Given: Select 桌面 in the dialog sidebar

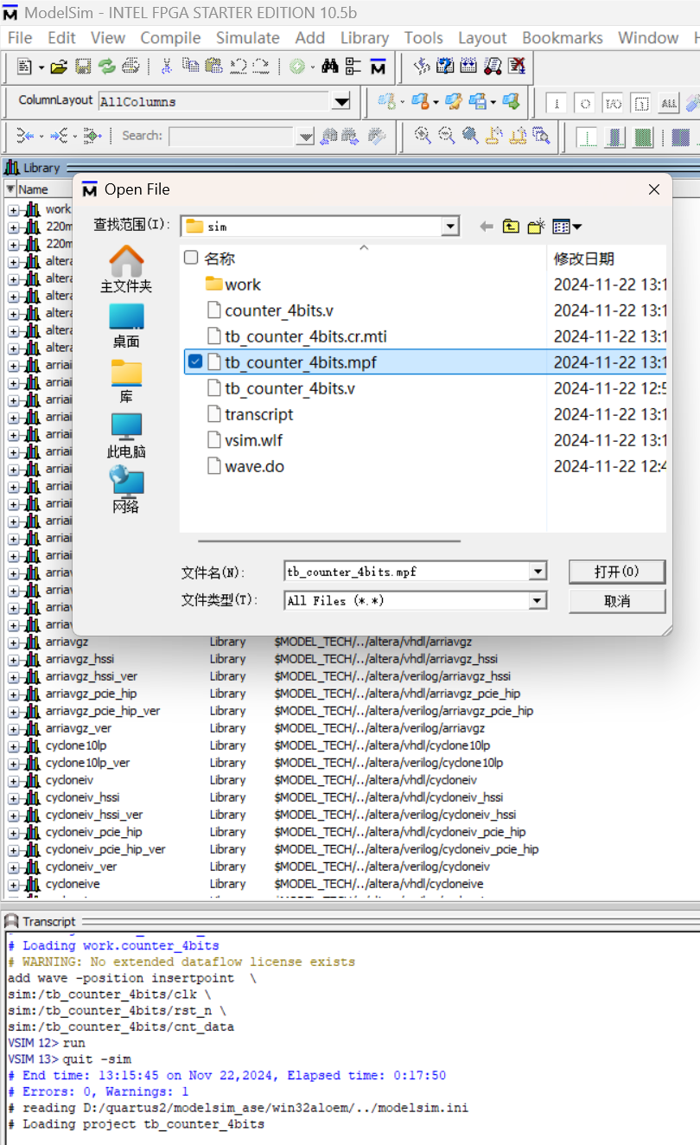Looking at the screenshot, I should point(126,326).
